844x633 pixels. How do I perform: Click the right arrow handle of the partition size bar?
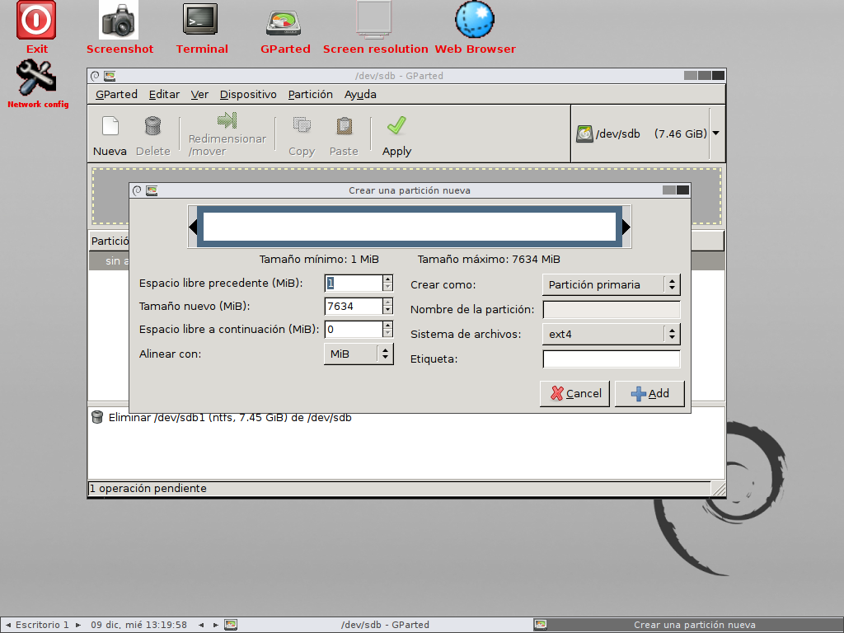click(x=626, y=227)
